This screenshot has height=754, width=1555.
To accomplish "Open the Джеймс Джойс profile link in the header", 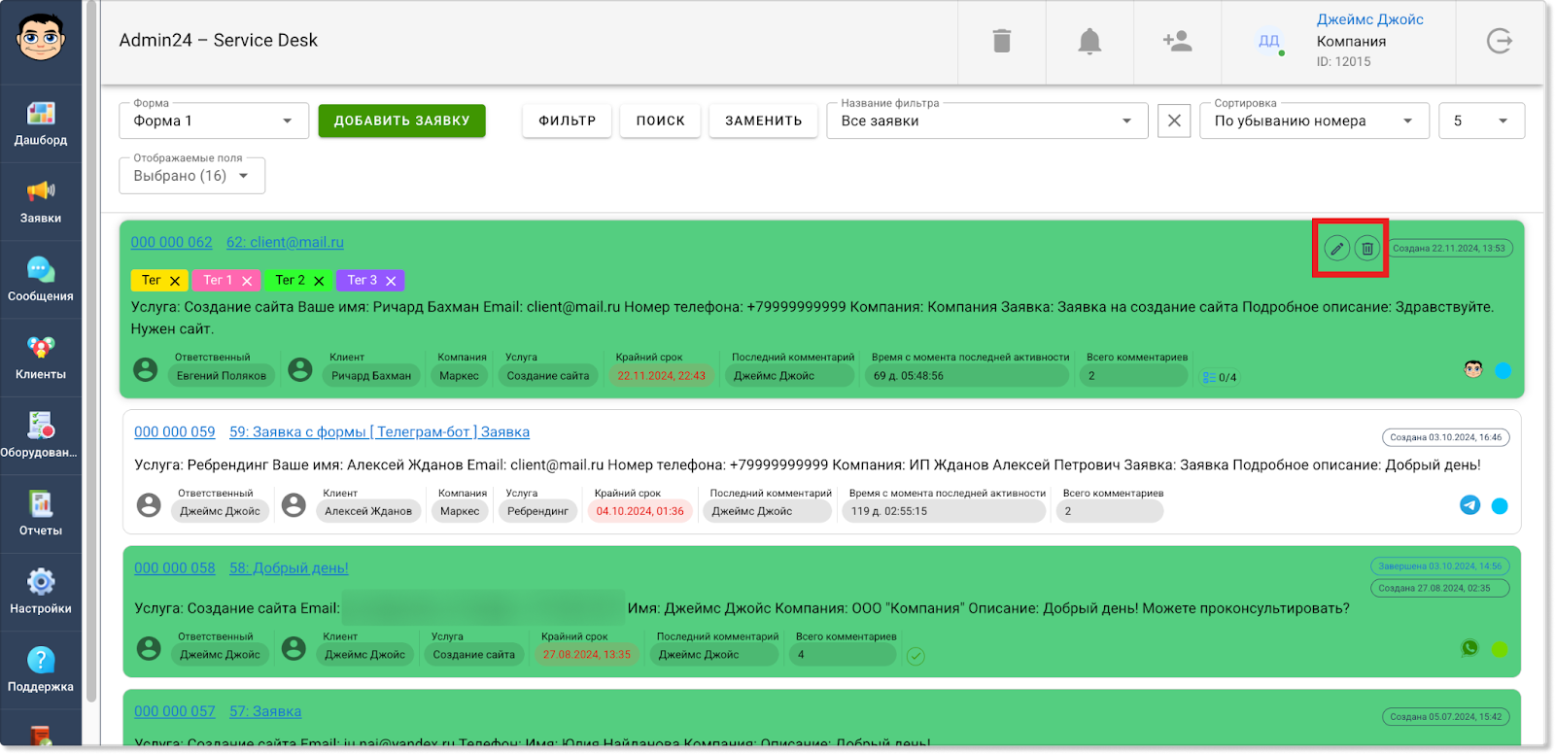I will [x=1370, y=19].
